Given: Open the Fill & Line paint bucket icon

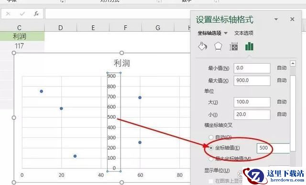Looking at the screenshot, I should [203, 46].
